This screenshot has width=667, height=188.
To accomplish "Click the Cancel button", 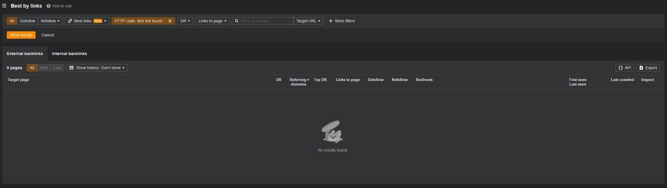I will coord(48,35).
